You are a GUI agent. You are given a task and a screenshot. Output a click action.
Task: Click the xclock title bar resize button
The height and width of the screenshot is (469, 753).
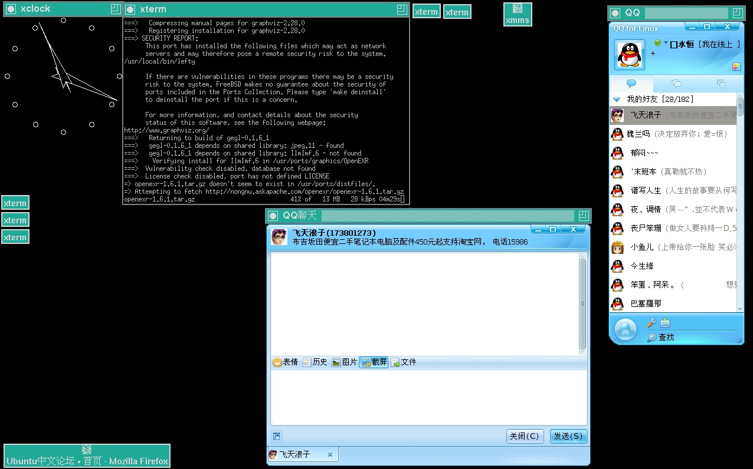[116, 9]
